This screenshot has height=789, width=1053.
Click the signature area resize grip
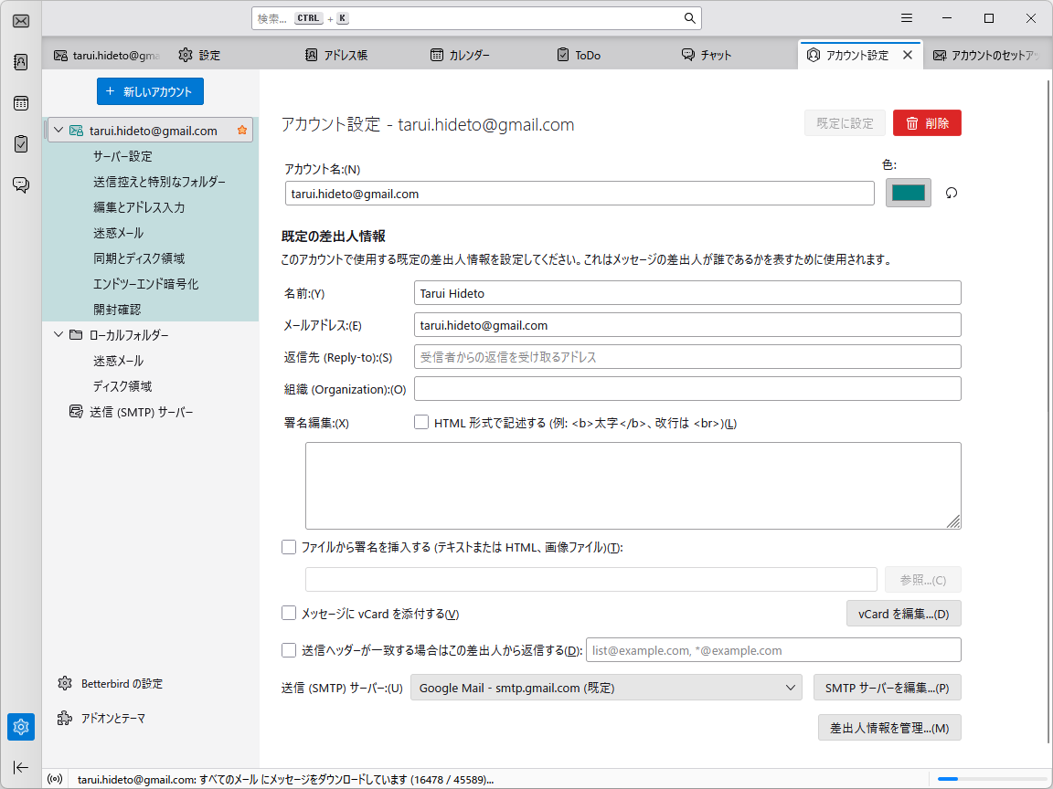(953, 522)
